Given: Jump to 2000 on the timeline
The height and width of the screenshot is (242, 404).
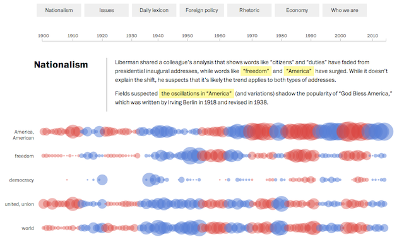Looking at the screenshot, I should coord(340,36).
